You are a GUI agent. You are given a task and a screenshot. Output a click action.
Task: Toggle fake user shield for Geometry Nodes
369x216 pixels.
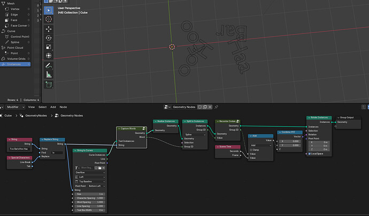point(199,107)
